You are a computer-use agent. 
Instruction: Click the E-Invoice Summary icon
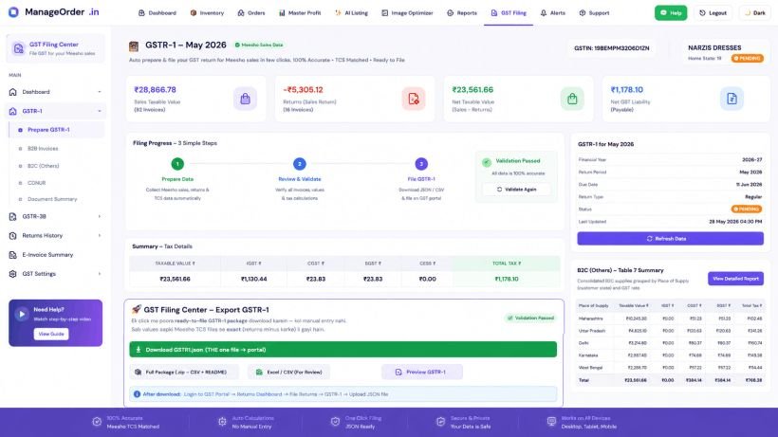tap(13, 255)
